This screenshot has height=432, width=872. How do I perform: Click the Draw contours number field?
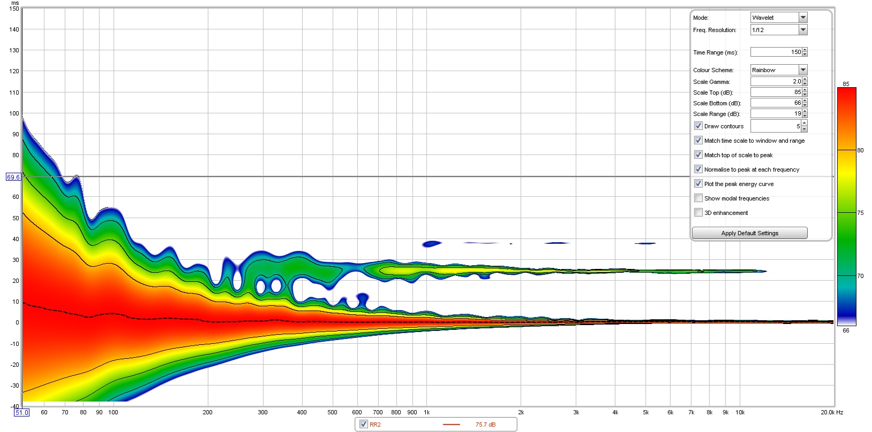[776, 126]
